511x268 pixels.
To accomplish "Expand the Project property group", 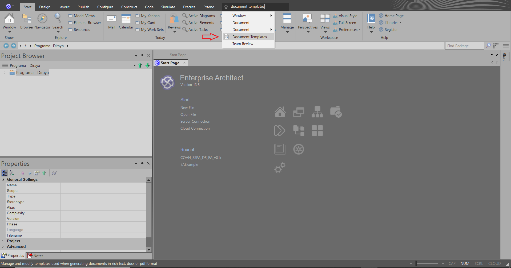I will click(3, 241).
